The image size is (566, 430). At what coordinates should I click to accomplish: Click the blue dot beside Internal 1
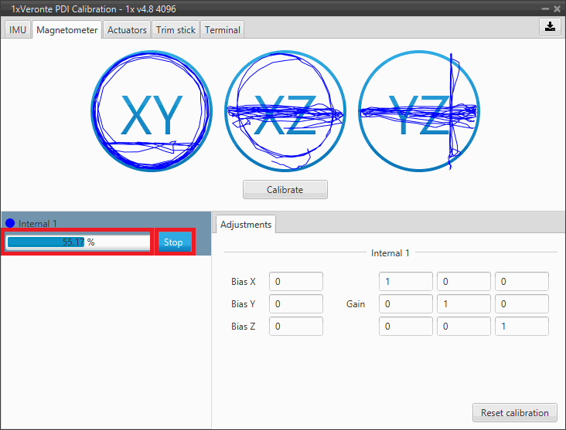pyautogui.click(x=10, y=224)
